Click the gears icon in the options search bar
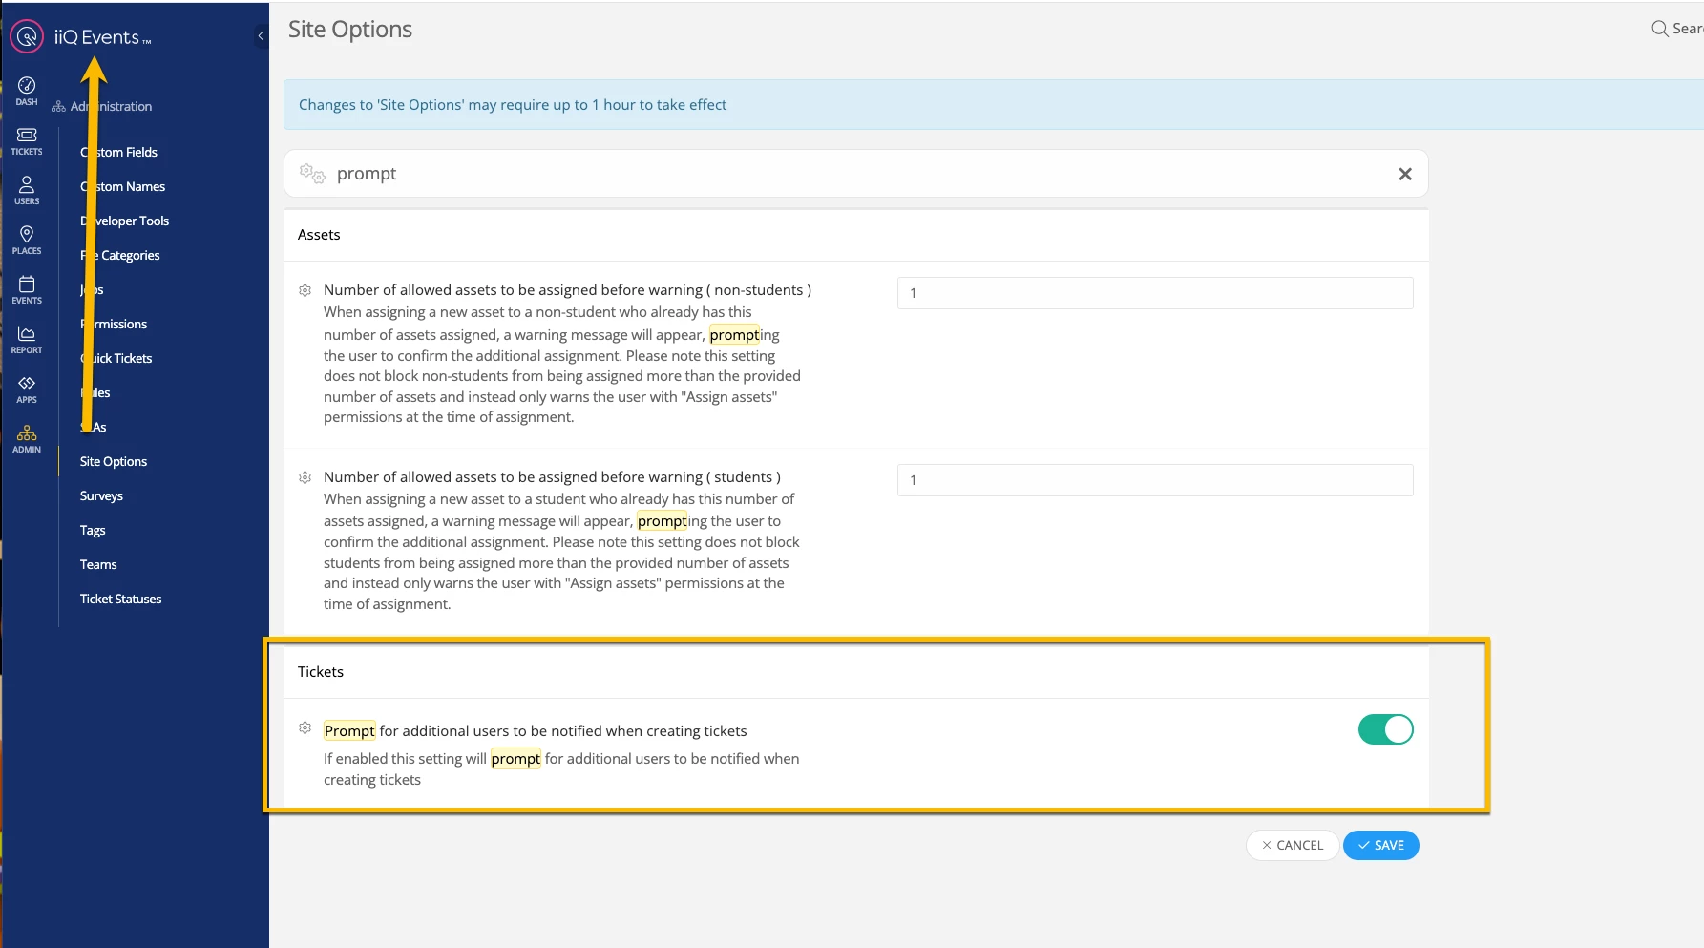 (x=312, y=173)
